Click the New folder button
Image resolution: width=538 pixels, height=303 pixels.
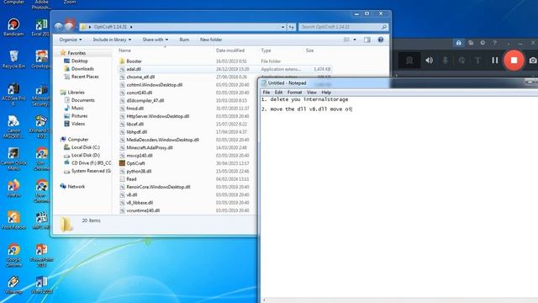(x=211, y=40)
